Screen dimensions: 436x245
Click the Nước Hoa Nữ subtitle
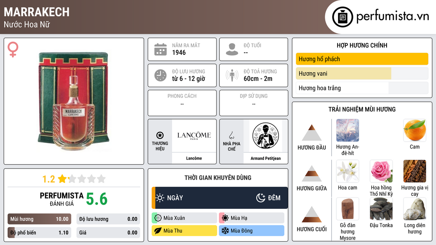click(x=27, y=24)
